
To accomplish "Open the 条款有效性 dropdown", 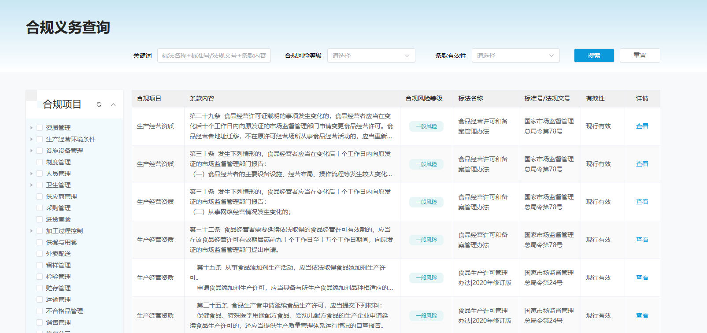I will [515, 55].
